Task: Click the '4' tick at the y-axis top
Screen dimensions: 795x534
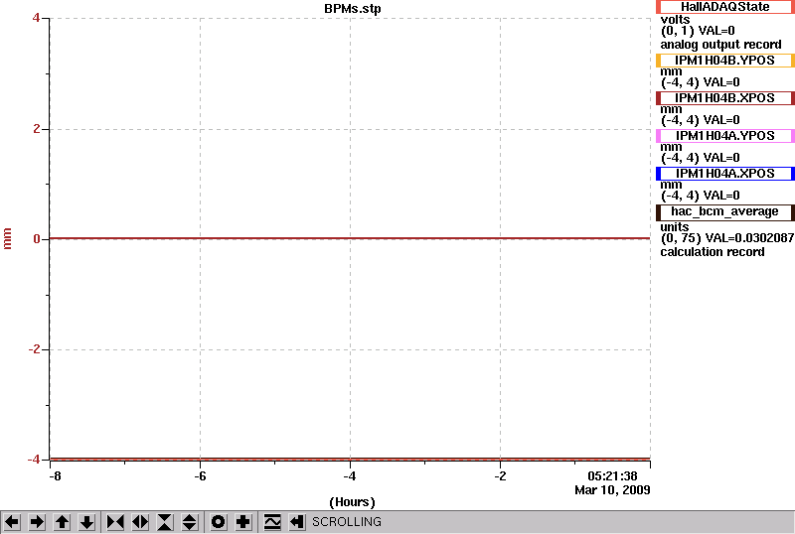Action: pyautogui.click(x=36, y=18)
